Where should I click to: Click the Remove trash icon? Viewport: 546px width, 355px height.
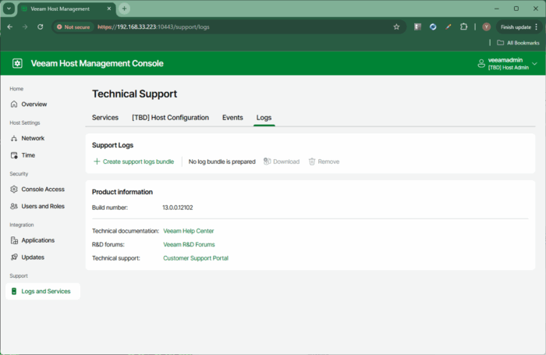point(312,162)
